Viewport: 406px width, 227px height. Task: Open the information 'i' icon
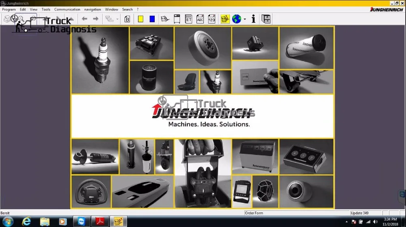click(253, 19)
